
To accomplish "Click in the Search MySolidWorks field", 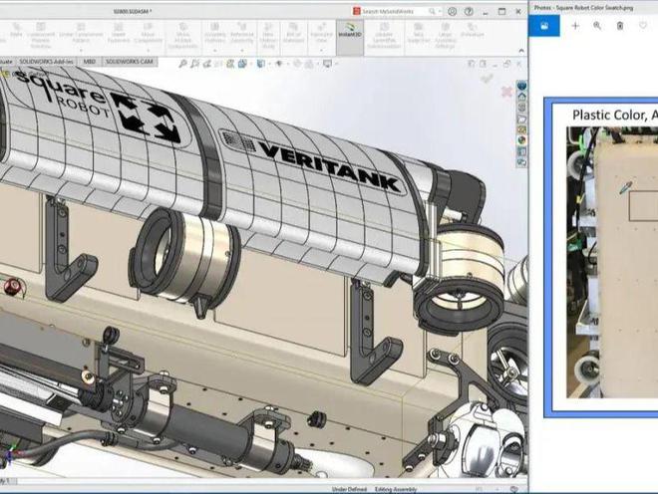I will click(x=394, y=12).
